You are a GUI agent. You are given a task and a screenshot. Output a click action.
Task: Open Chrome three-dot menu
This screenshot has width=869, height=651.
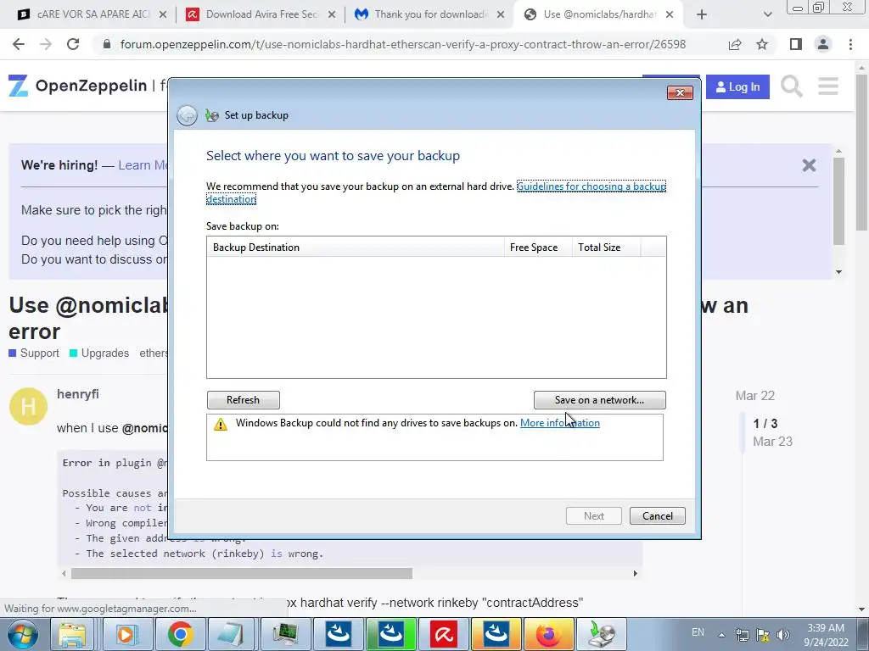(x=850, y=44)
